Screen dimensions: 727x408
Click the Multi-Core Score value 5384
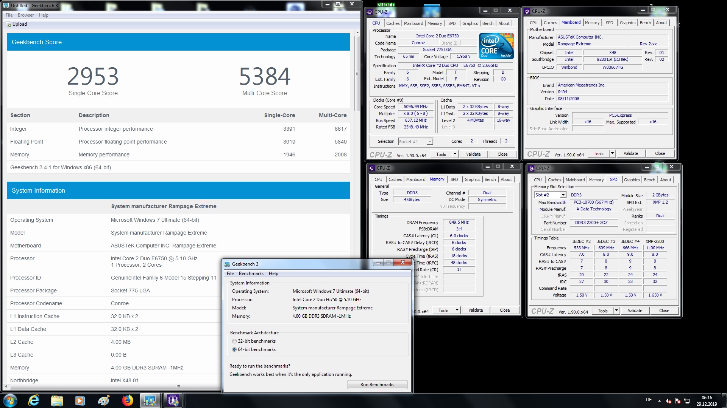click(x=265, y=76)
